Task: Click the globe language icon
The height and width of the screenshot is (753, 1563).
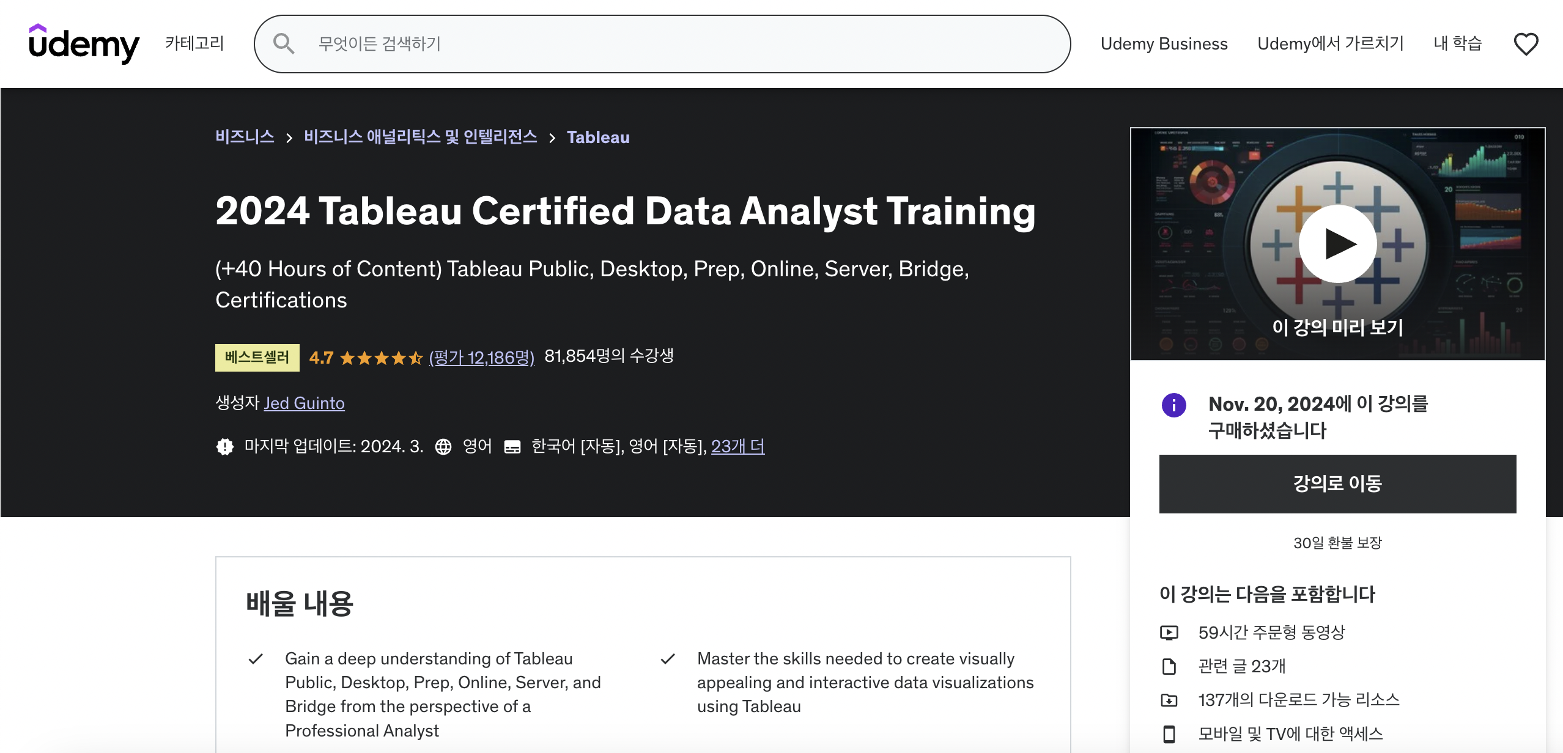Action: [443, 447]
